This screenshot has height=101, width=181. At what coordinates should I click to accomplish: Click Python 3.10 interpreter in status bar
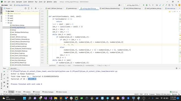point(163,94)
